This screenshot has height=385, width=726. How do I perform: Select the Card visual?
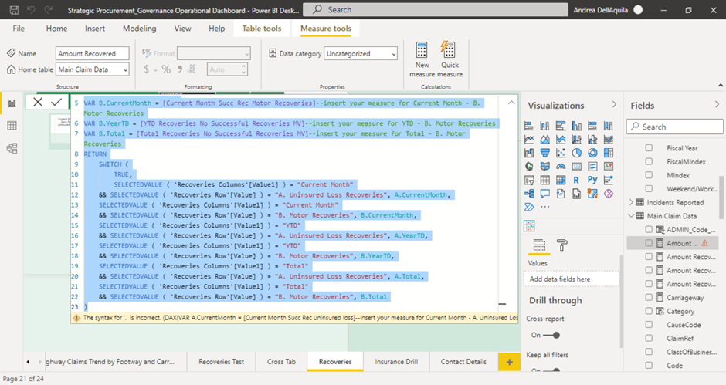[x=576, y=166]
